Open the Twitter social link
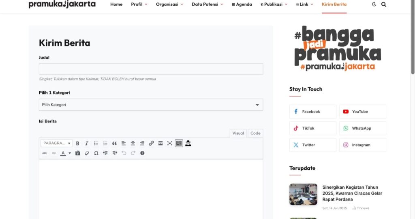The image size is (415, 219). [x=312, y=145]
